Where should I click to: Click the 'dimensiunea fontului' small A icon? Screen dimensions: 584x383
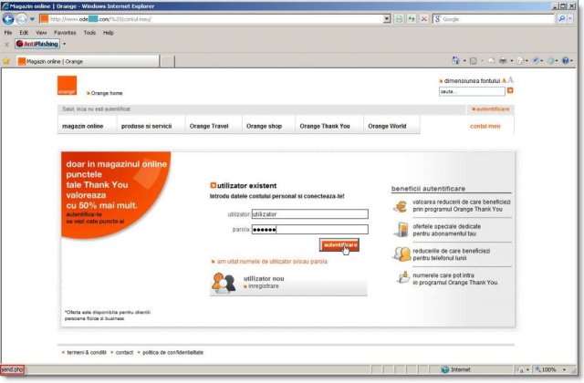pyautogui.click(x=504, y=81)
